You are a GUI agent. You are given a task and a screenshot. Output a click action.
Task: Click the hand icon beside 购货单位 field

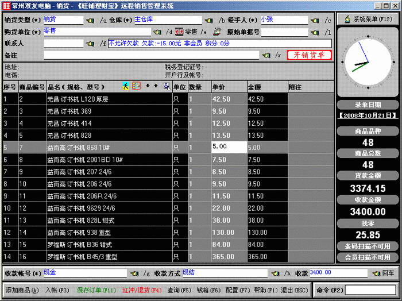click(157, 32)
